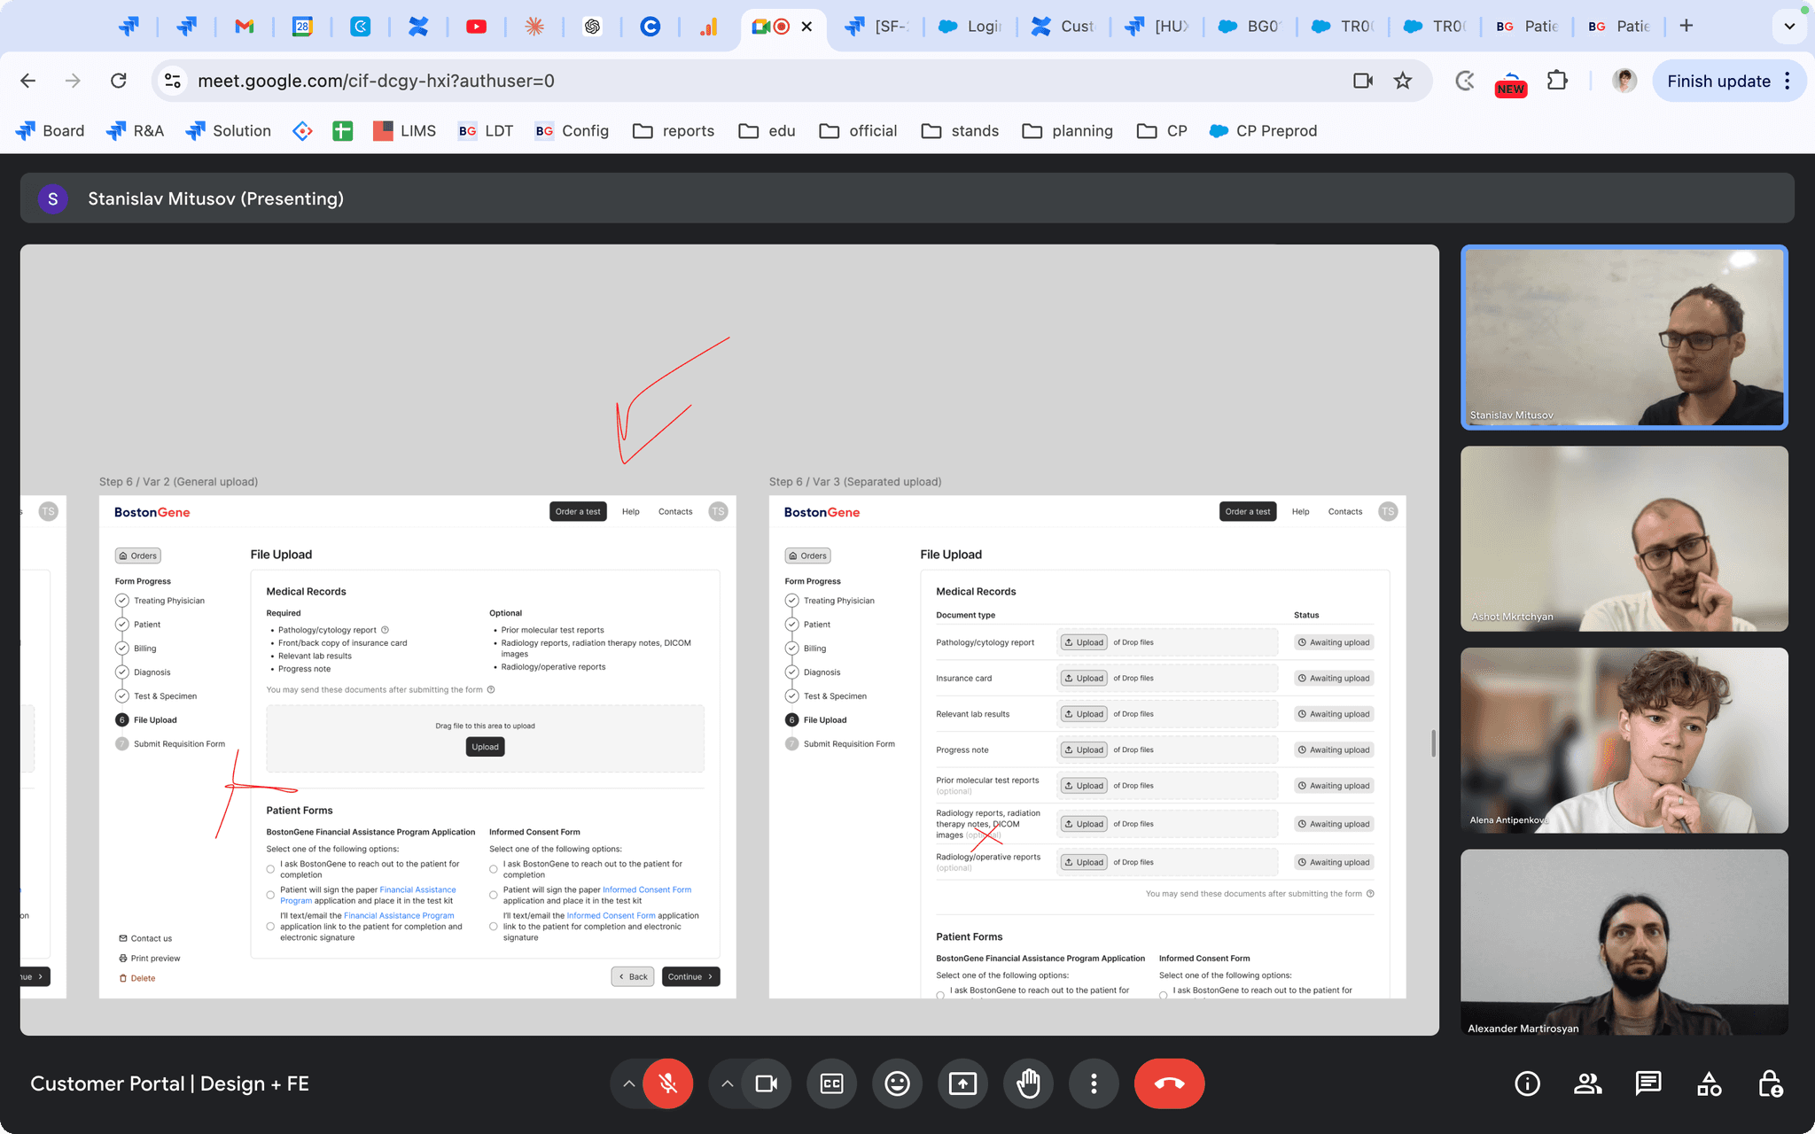
Task: Raise hand in the meeting
Action: click(x=1028, y=1084)
